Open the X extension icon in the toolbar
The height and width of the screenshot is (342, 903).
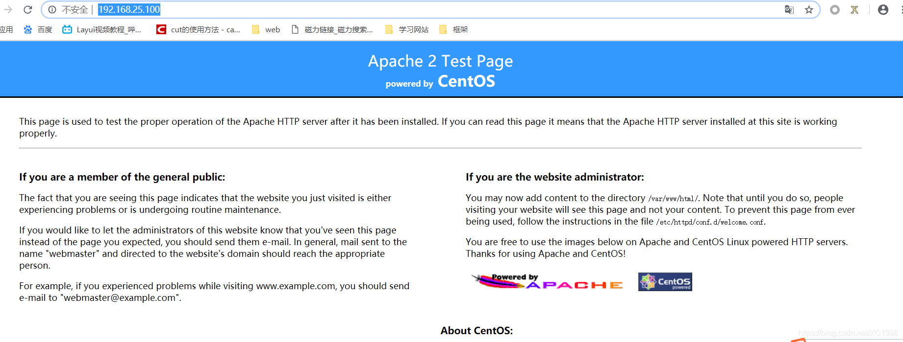(x=854, y=9)
